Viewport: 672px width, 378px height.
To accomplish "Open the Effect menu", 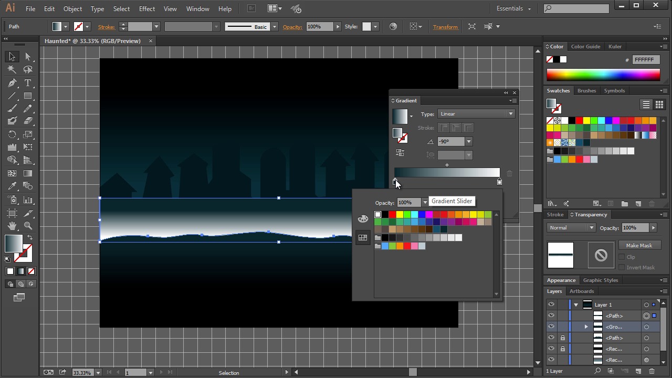I will click(x=147, y=9).
